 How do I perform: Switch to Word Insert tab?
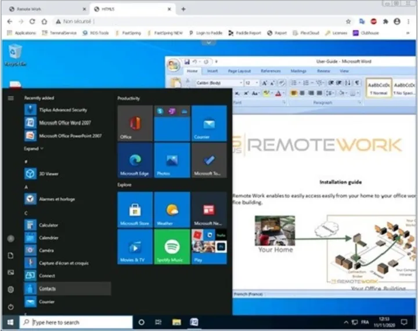212,71
